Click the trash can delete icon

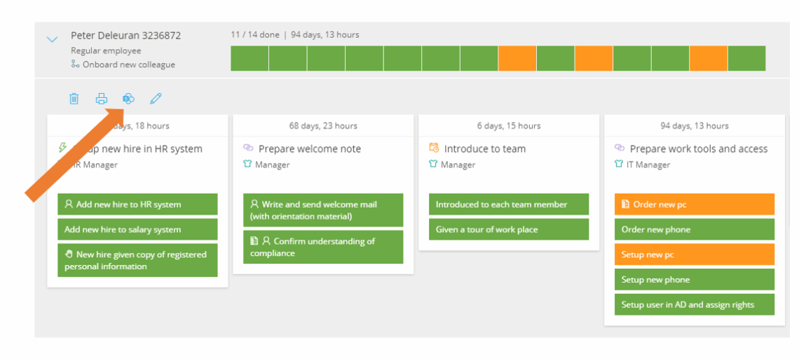pyautogui.click(x=74, y=99)
